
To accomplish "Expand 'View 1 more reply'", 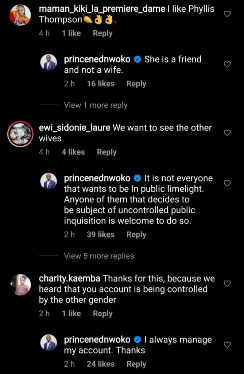I will click(x=96, y=105).
